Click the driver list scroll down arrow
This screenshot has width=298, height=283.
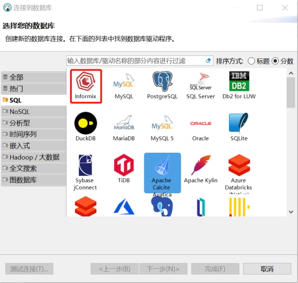291,212
